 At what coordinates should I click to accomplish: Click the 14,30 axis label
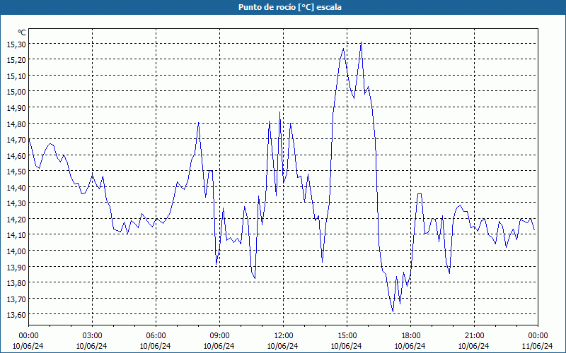16,203
